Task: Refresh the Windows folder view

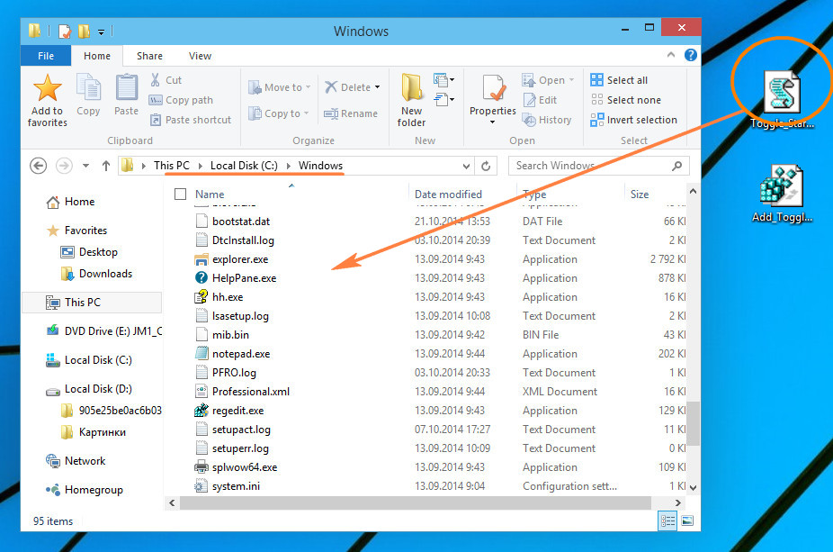Action: pyautogui.click(x=486, y=166)
